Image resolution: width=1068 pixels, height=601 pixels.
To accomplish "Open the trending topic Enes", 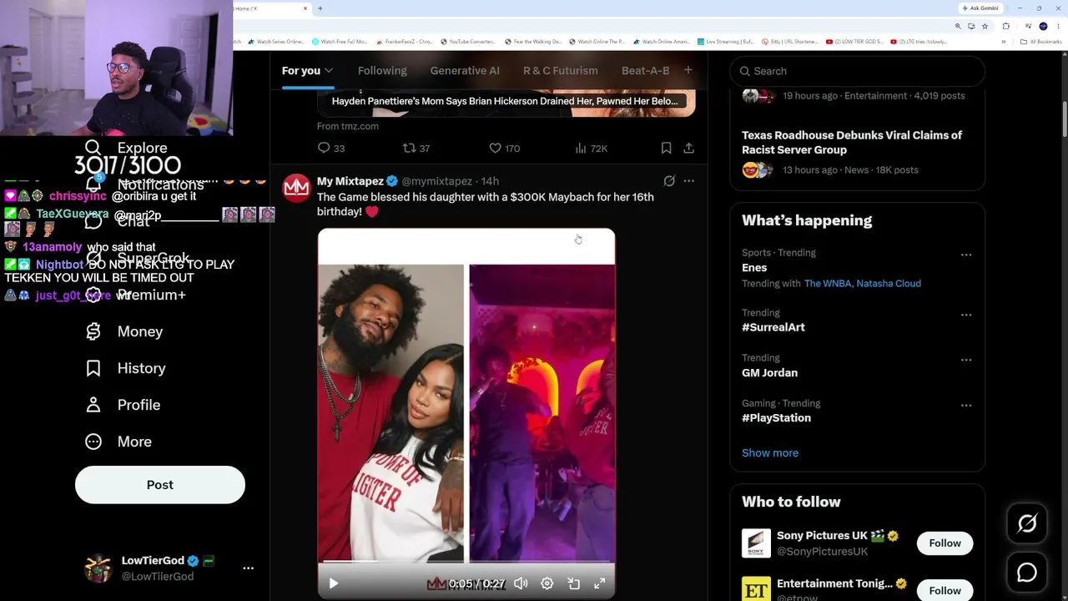I will (x=754, y=267).
